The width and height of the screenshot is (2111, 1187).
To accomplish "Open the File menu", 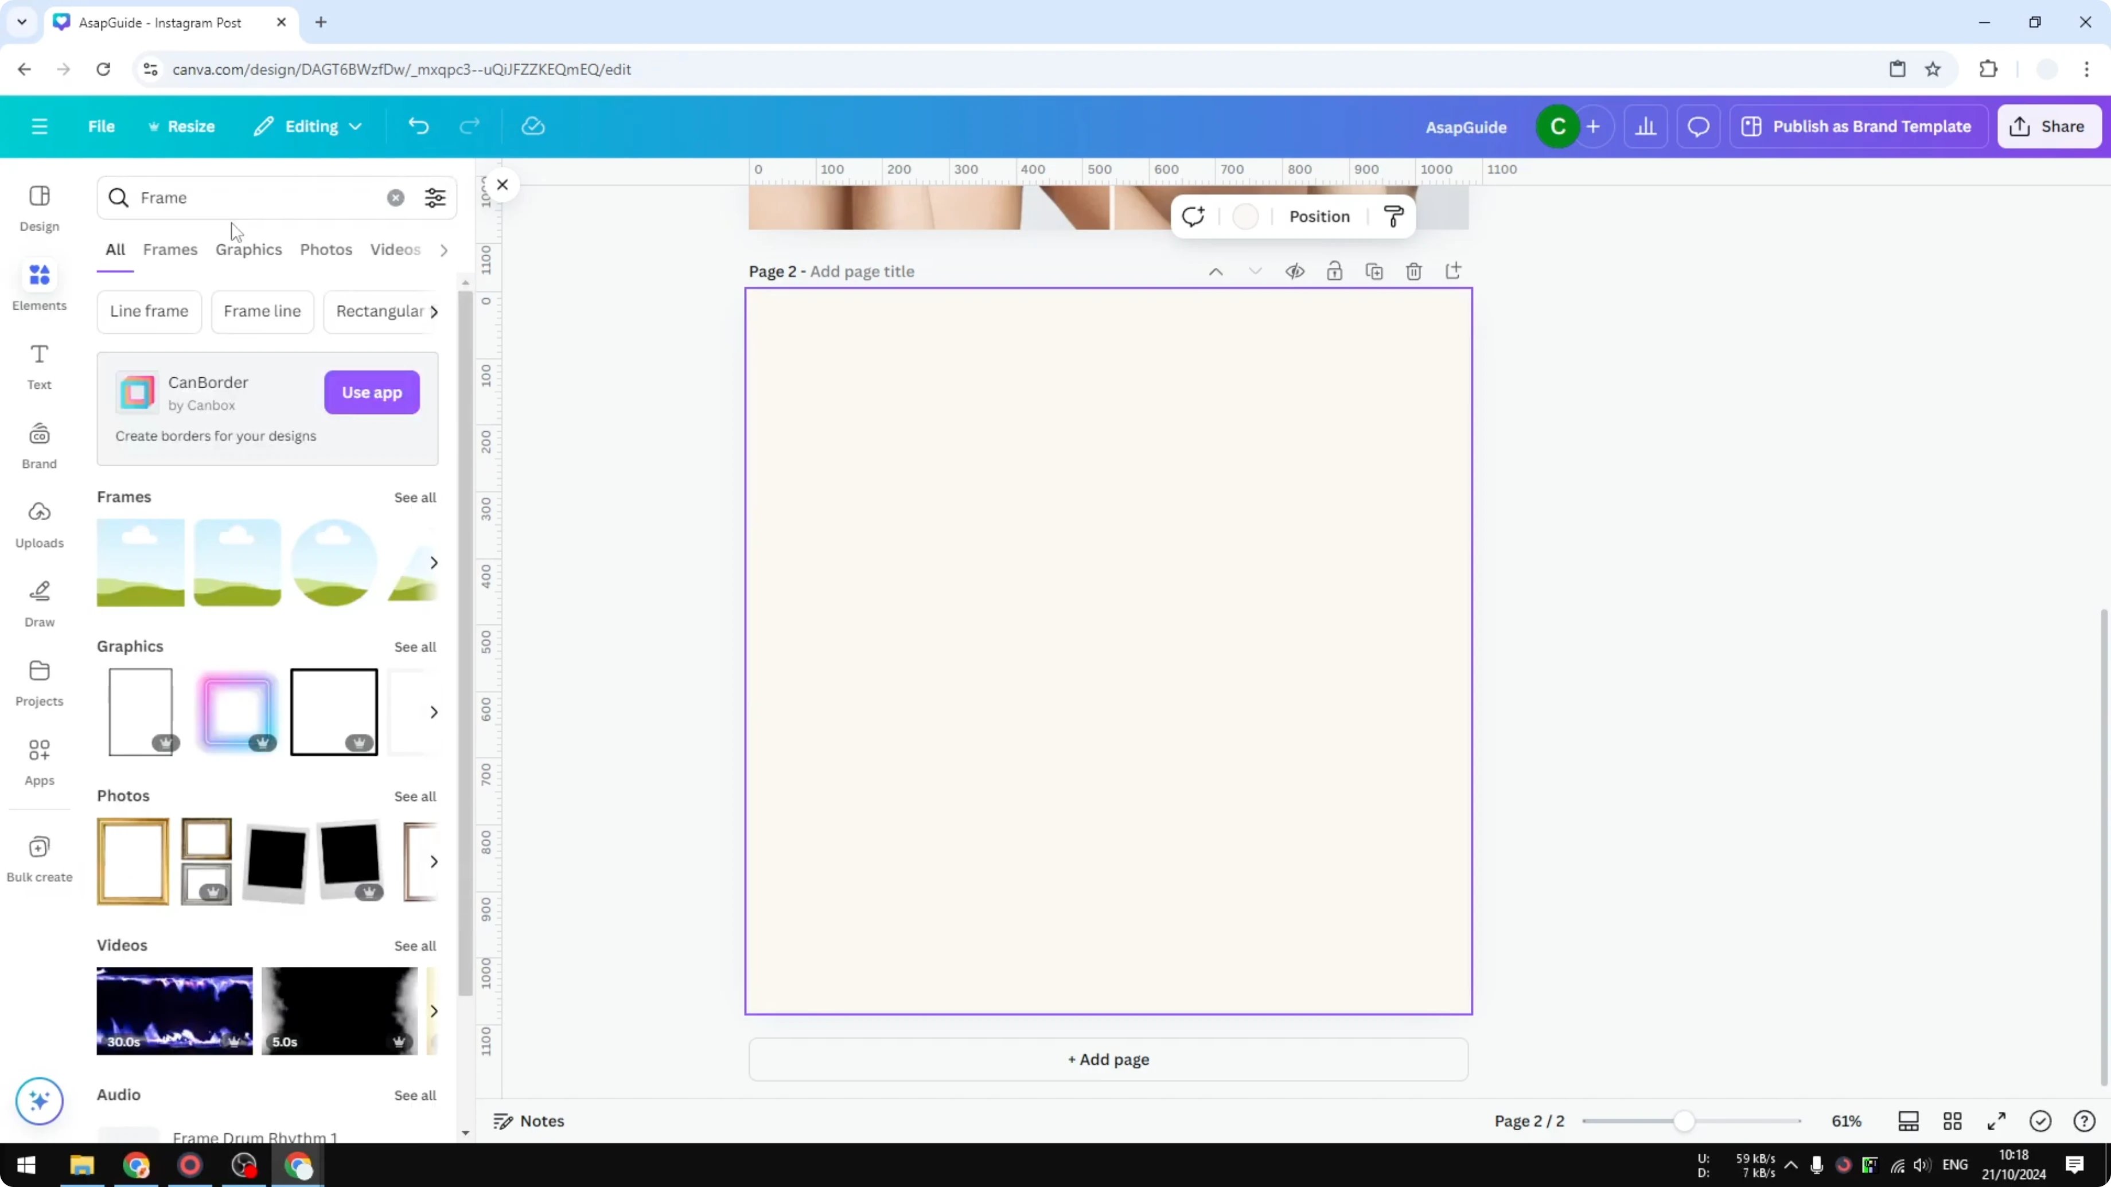I will coord(102,126).
